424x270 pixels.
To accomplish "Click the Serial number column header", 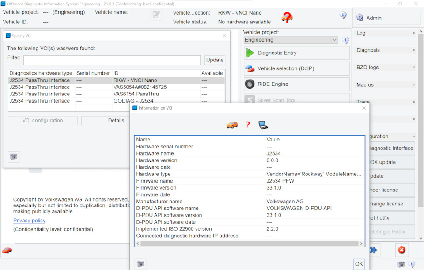I will point(93,73).
